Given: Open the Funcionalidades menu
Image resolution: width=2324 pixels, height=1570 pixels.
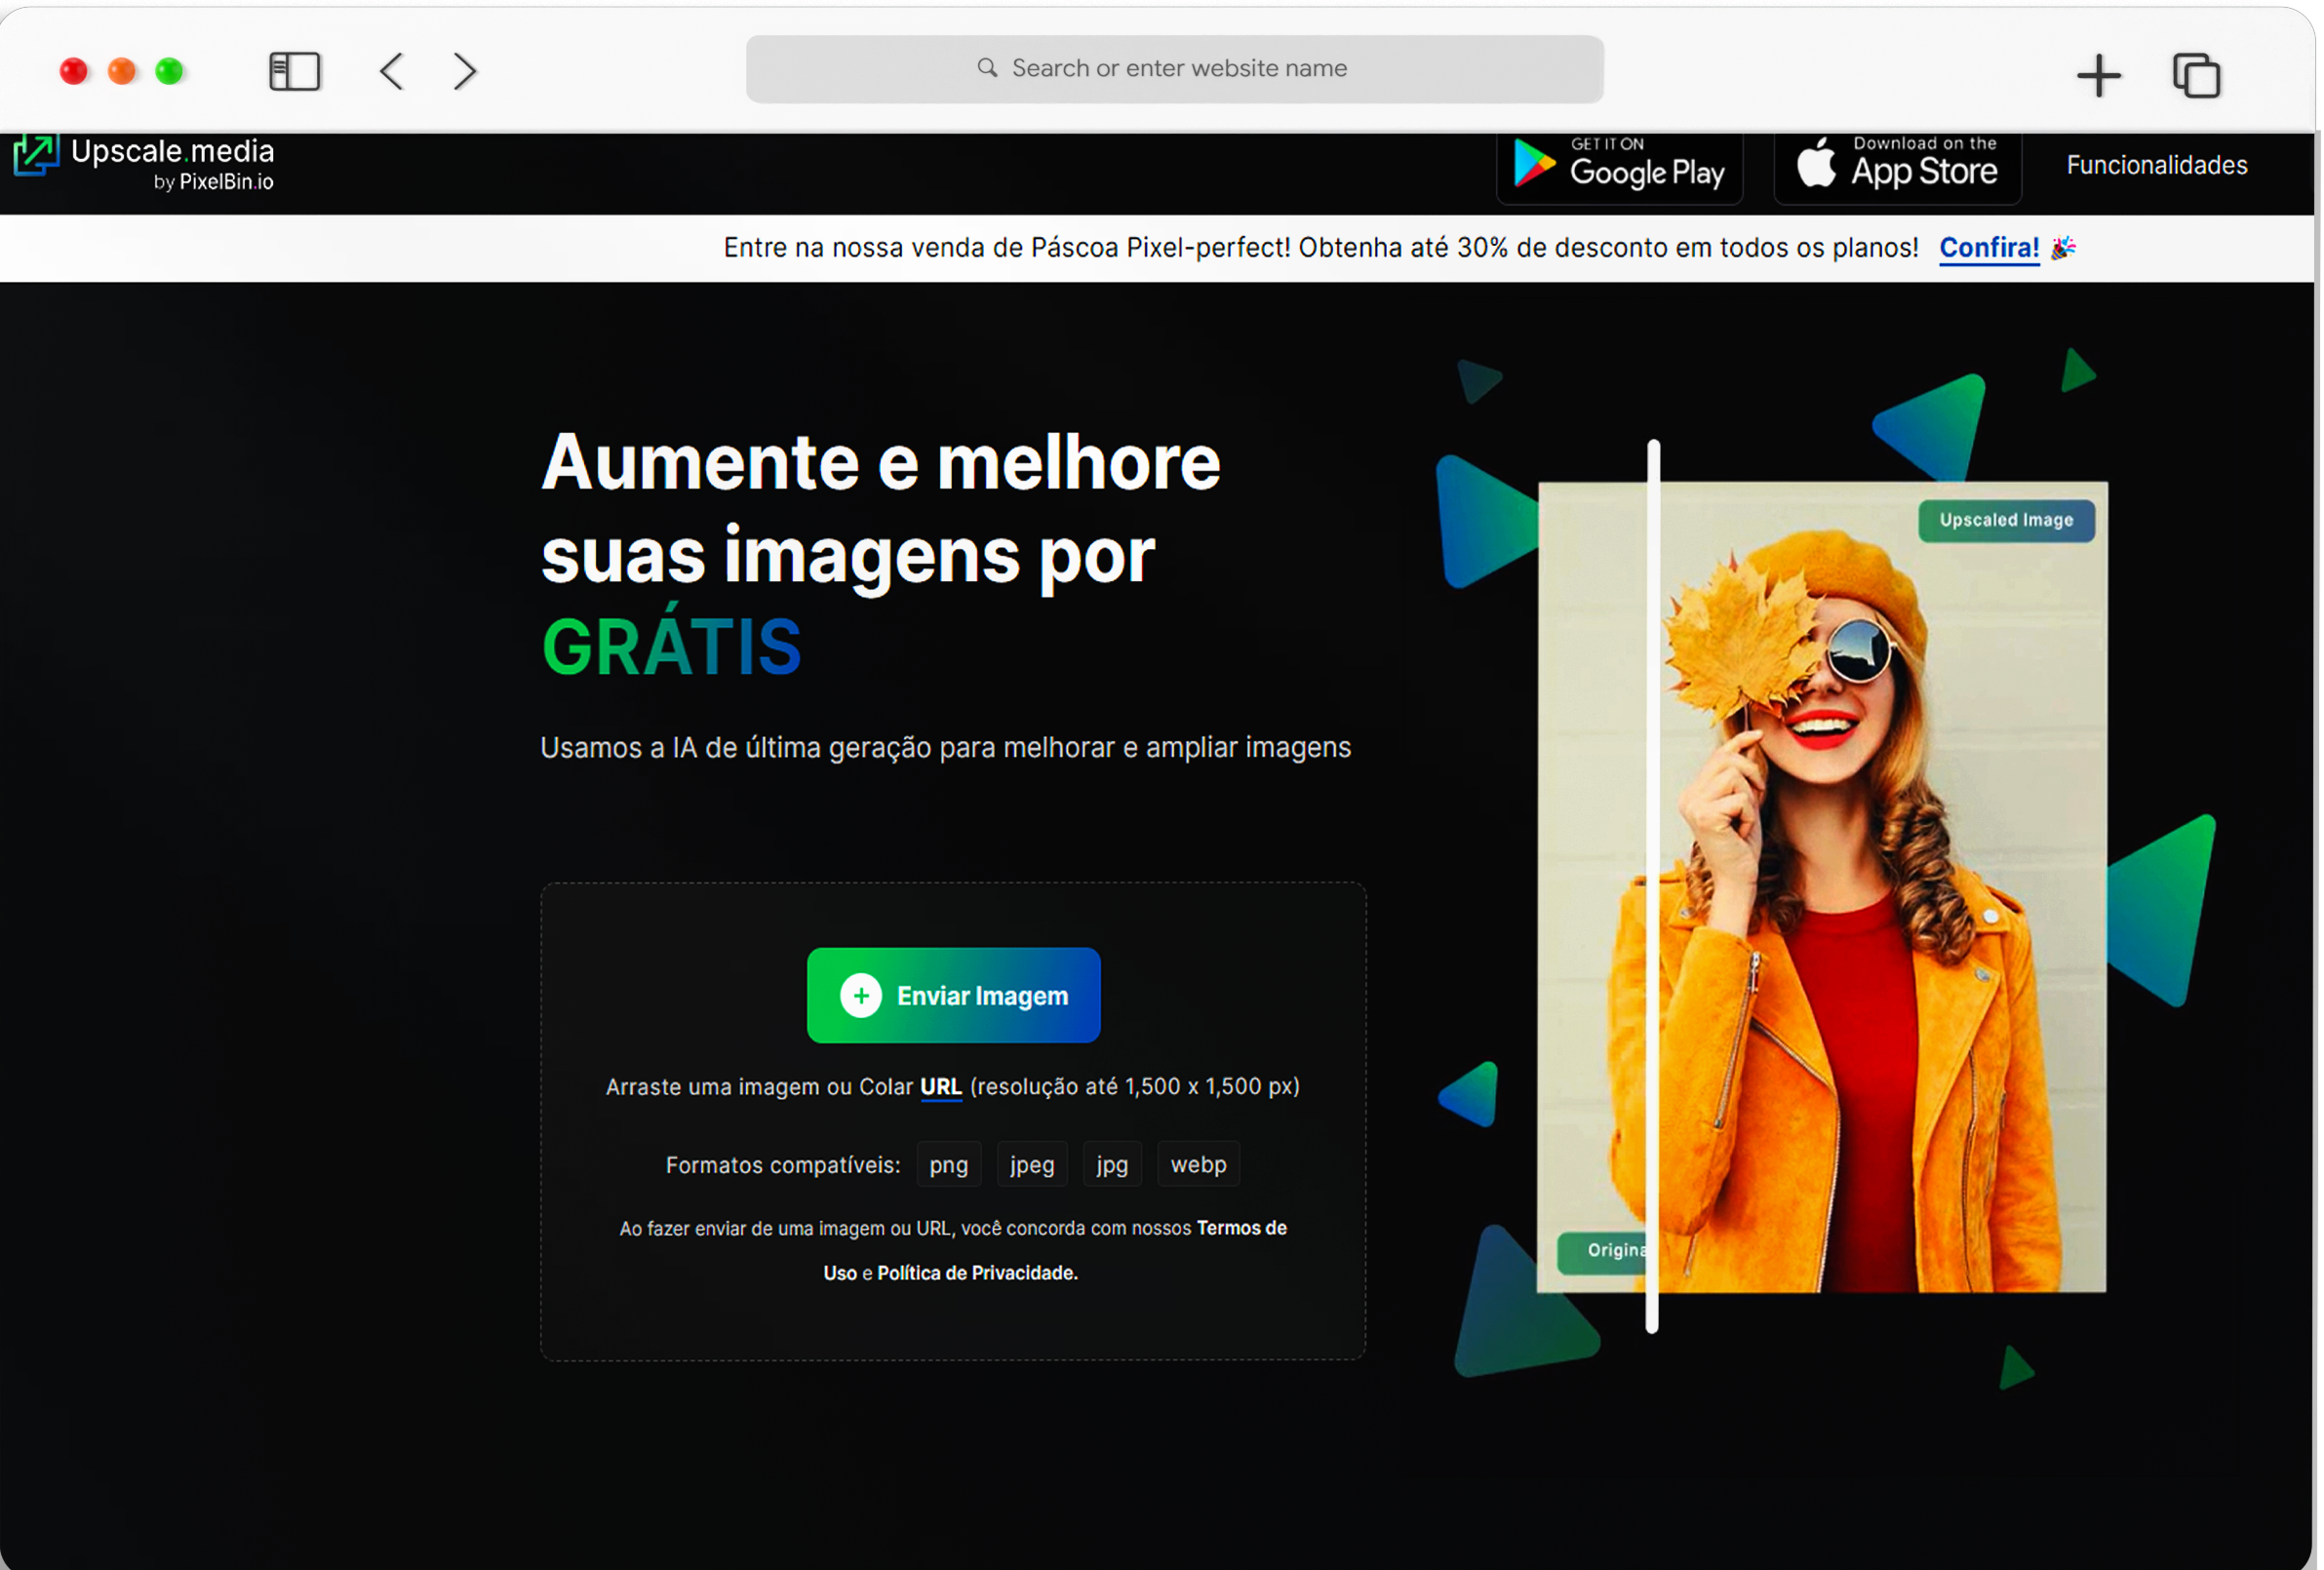Looking at the screenshot, I should coord(2156,165).
